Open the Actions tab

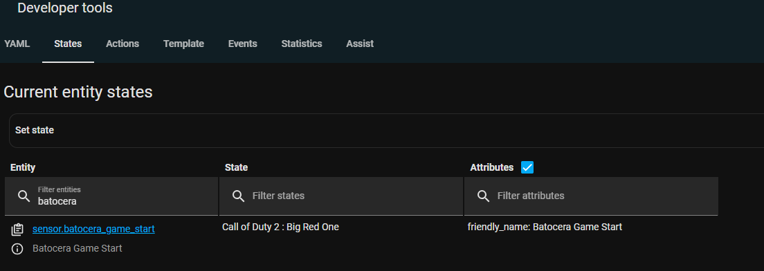(x=122, y=44)
